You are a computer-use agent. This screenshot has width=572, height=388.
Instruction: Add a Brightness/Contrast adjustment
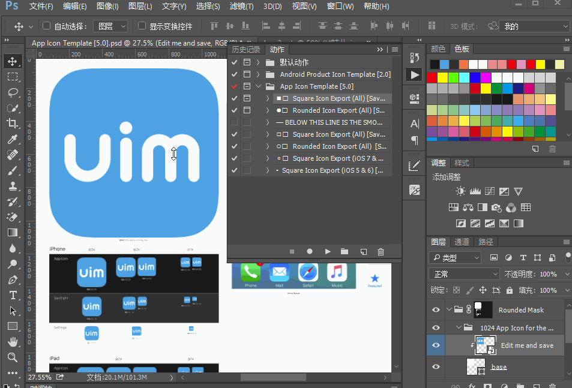[x=460, y=191]
